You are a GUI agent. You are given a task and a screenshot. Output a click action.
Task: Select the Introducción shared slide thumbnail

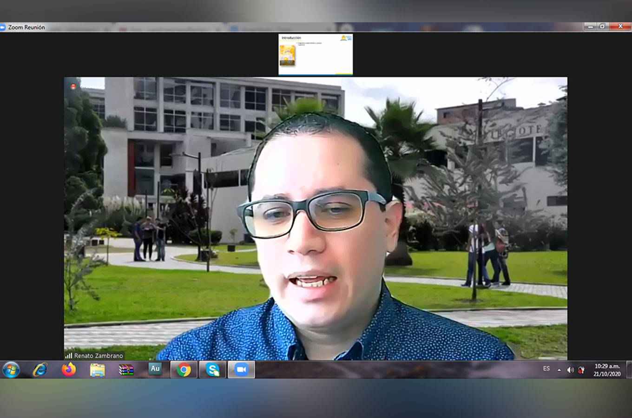[x=316, y=54]
